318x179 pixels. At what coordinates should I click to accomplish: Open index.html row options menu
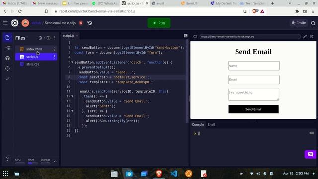point(55,49)
